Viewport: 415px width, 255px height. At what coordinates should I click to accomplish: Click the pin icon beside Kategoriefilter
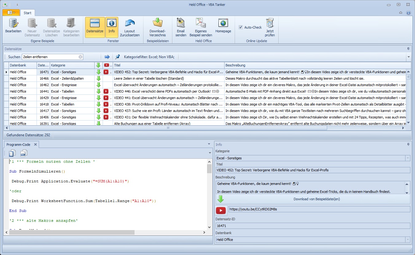[x=117, y=57]
